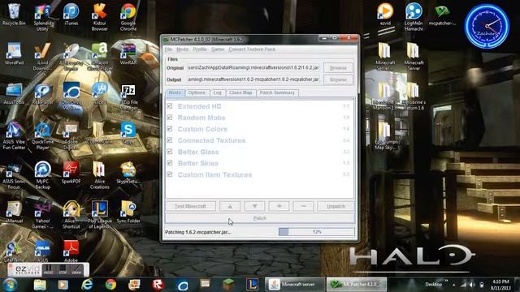Viewport: 520px width, 292px height.
Task: Select the Amazon desktop shortcut icon
Action: 99,56
